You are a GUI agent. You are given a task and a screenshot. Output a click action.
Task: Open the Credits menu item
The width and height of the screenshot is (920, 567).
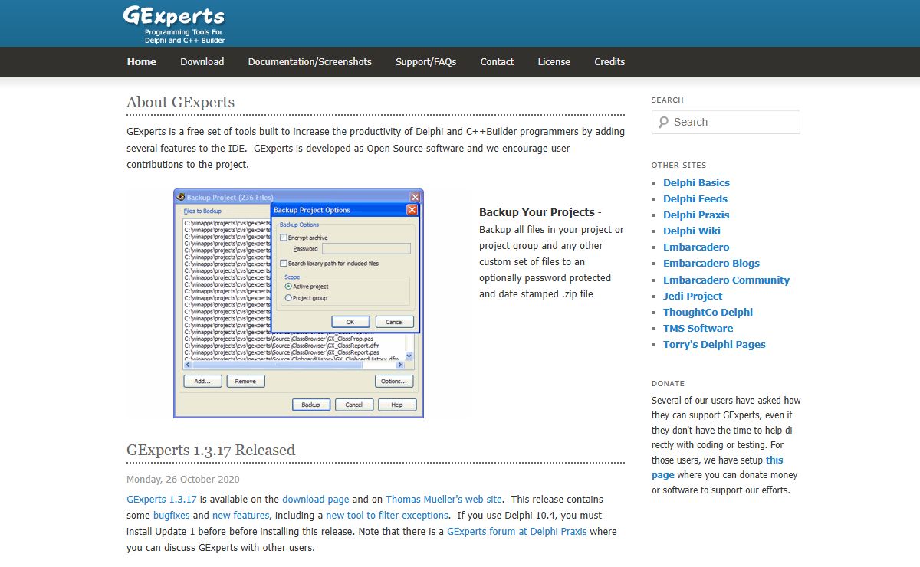(x=609, y=61)
